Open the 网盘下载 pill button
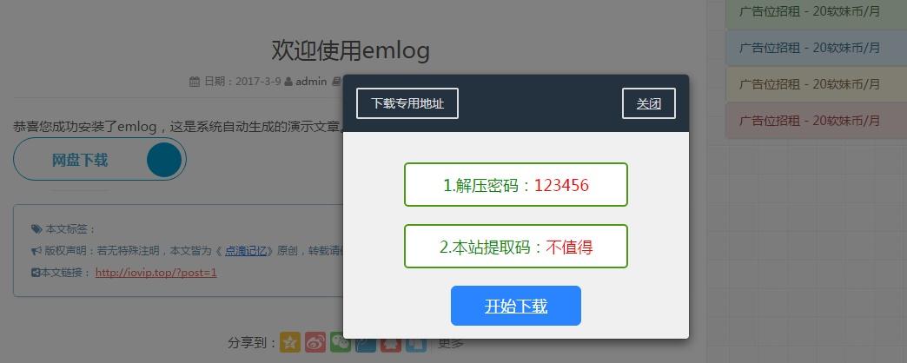Viewport: 907px width, 363px height. (x=100, y=160)
